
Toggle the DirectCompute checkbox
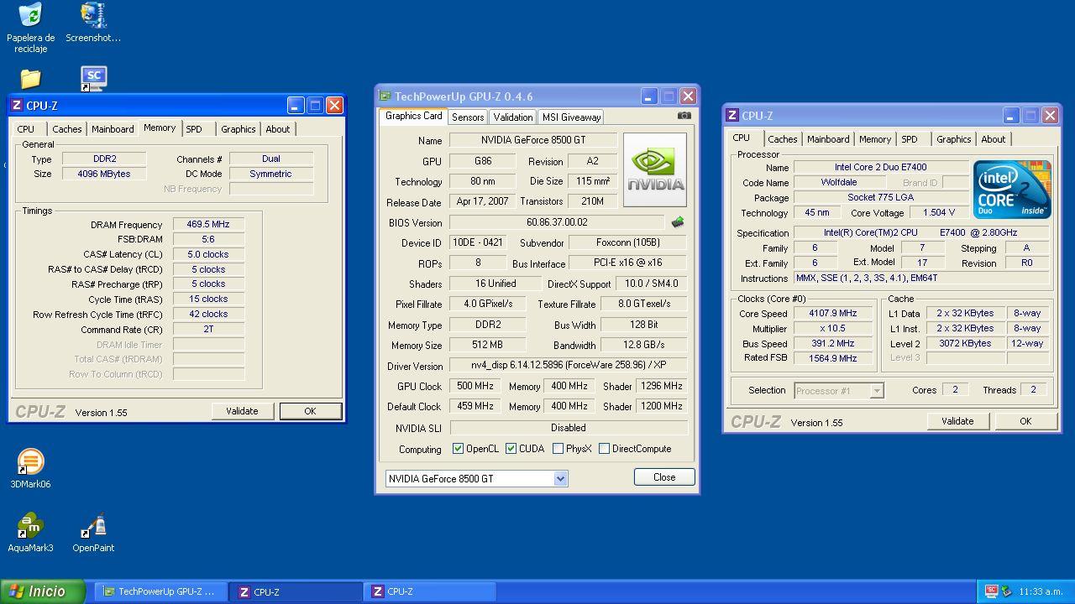point(604,449)
